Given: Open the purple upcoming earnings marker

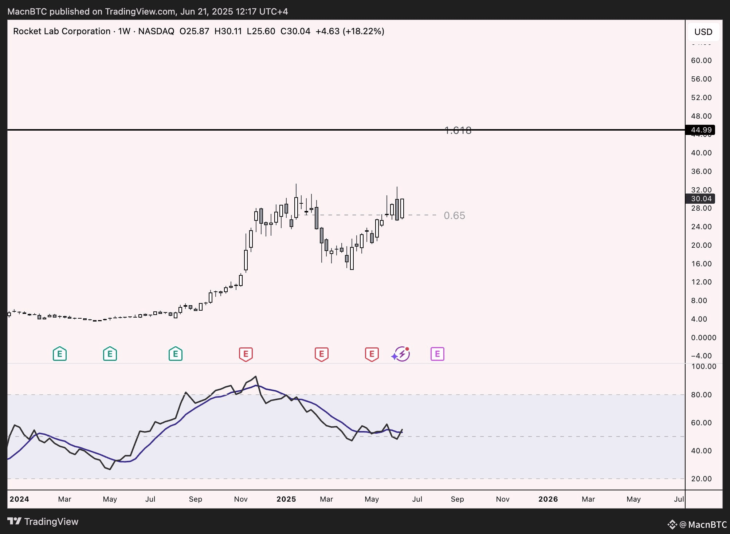Looking at the screenshot, I should 437,354.
